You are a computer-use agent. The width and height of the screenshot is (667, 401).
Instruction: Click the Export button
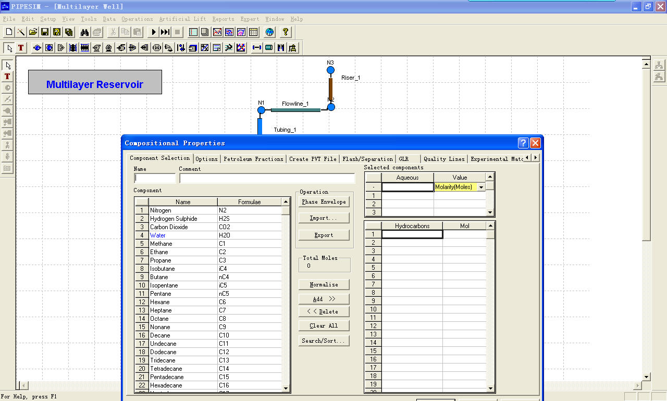click(x=324, y=235)
